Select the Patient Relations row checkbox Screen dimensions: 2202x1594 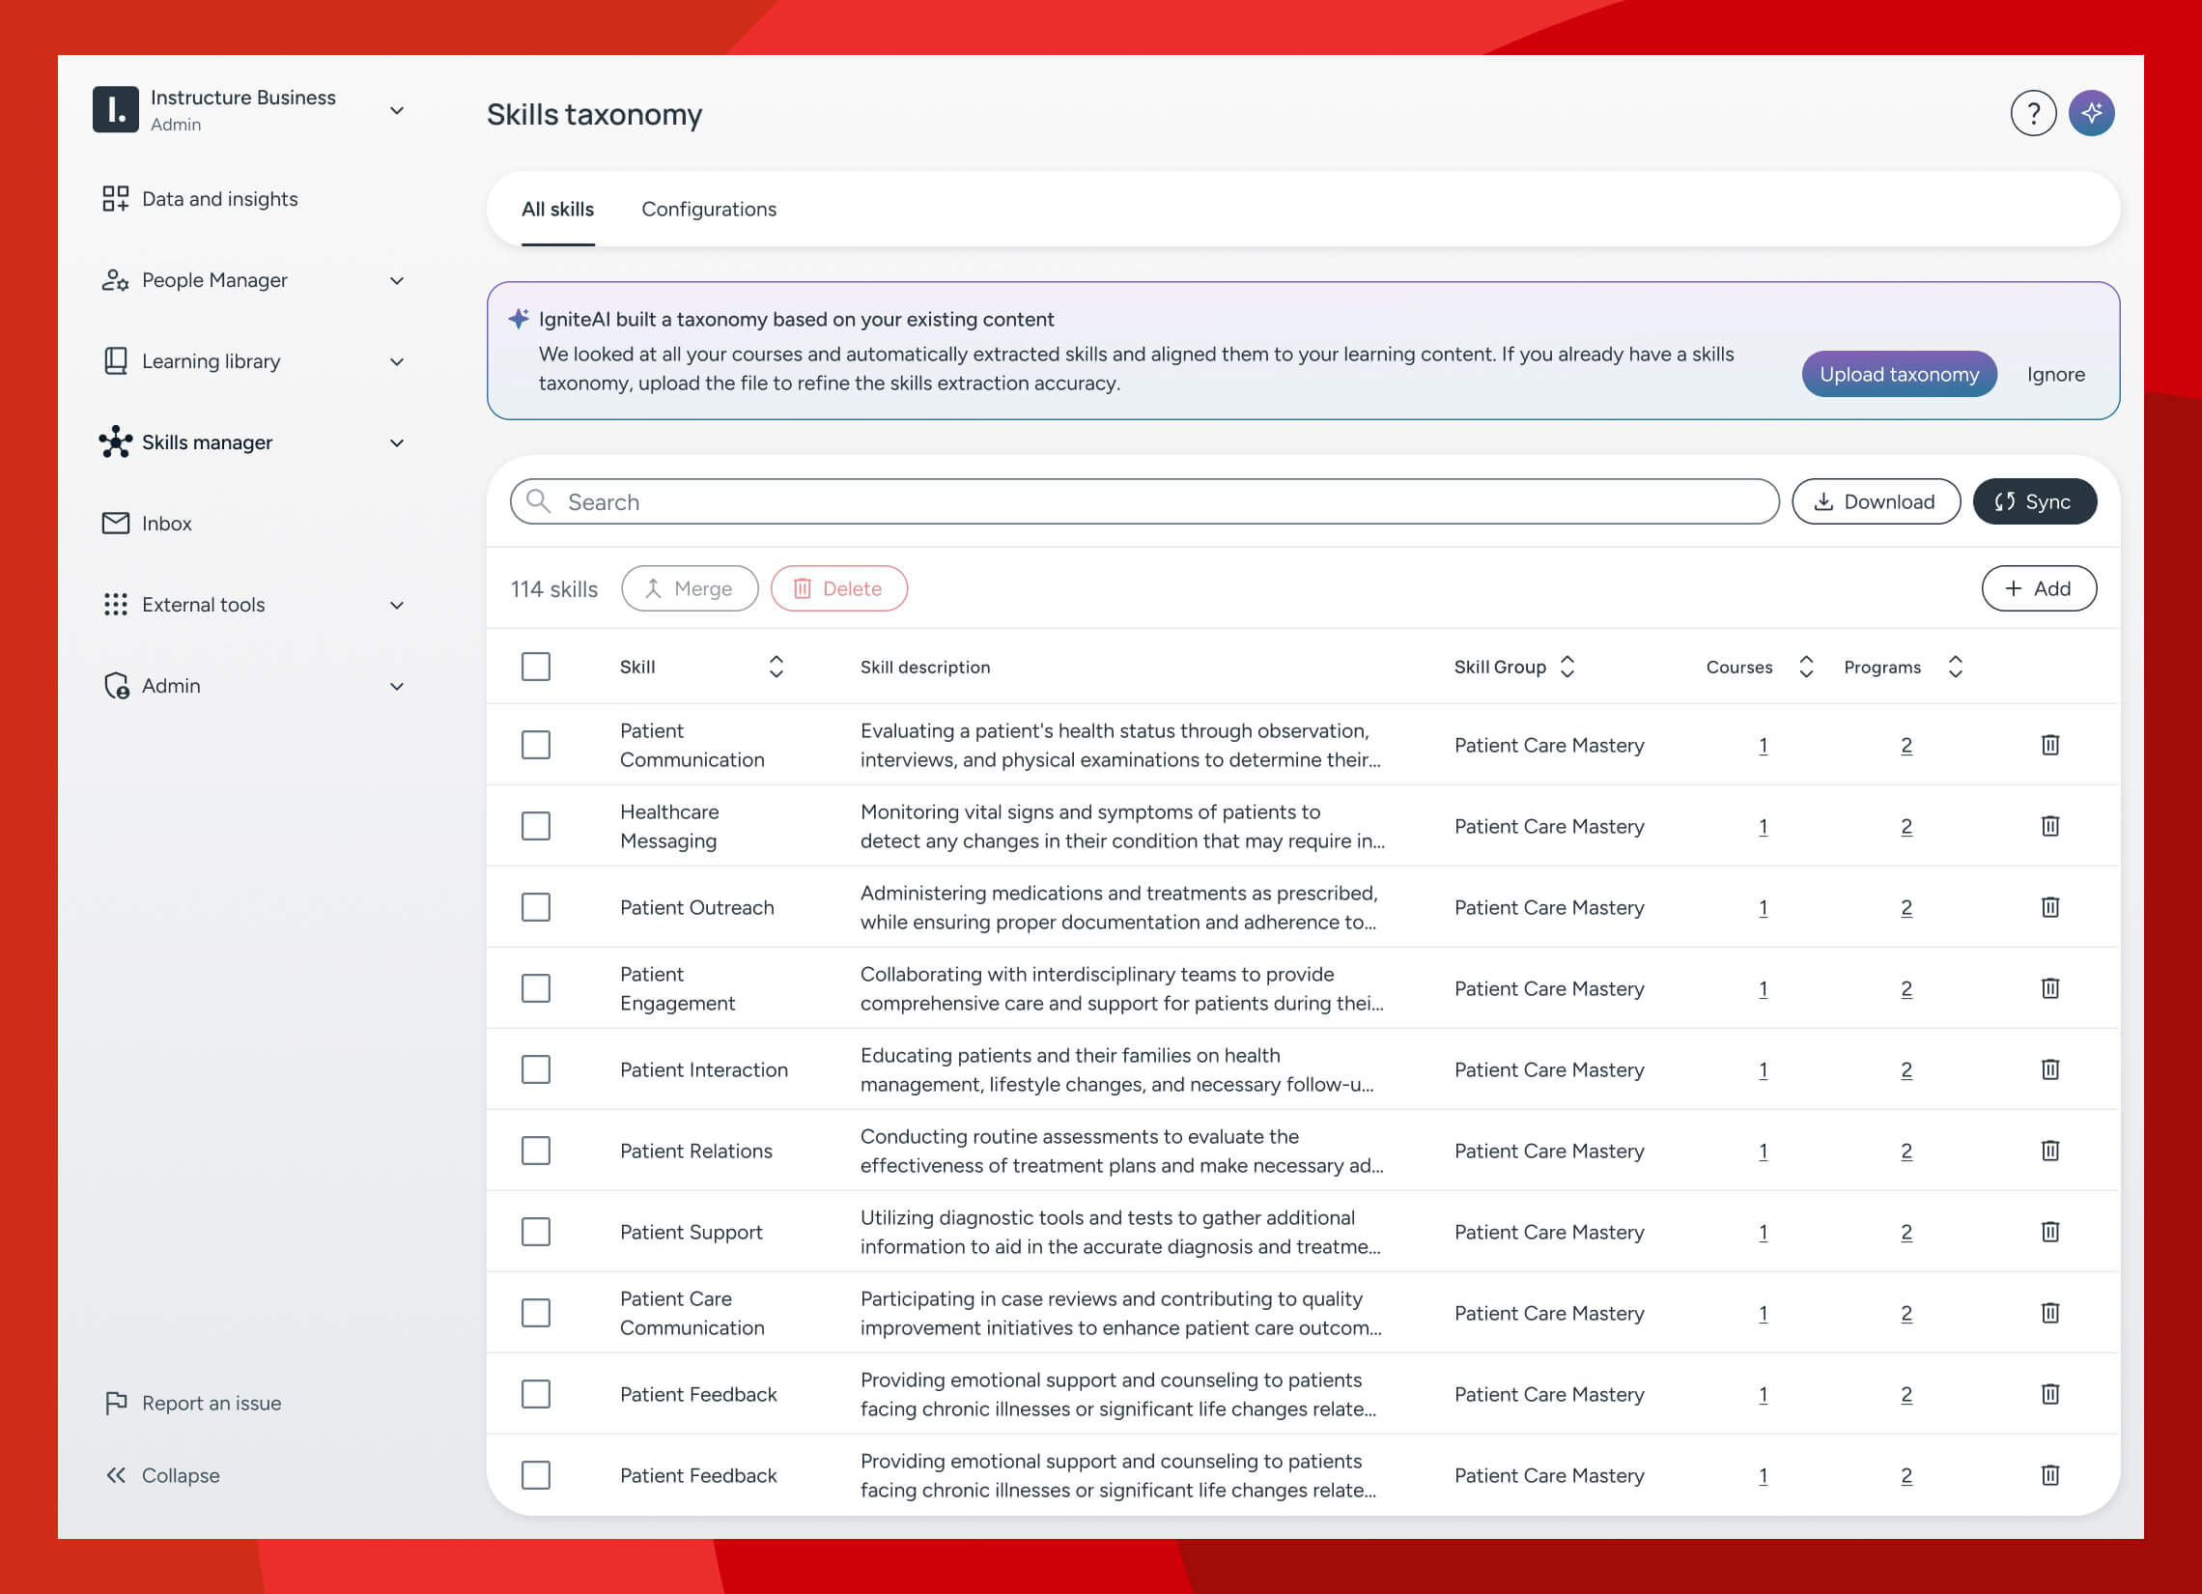(536, 1151)
